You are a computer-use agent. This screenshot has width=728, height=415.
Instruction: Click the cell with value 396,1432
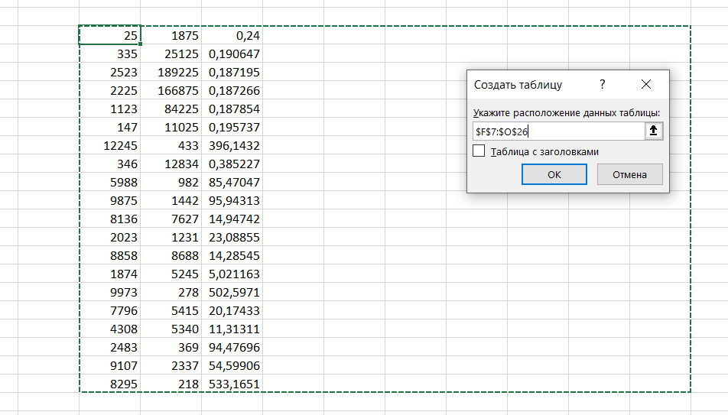[x=232, y=145]
